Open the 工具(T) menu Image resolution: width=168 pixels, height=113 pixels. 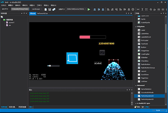point(39,5)
